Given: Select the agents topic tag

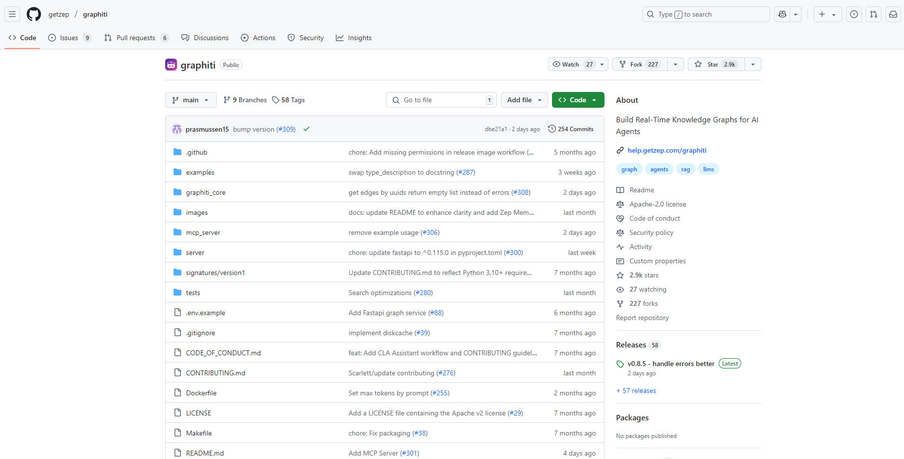Looking at the screenshot, I should 659,169.
